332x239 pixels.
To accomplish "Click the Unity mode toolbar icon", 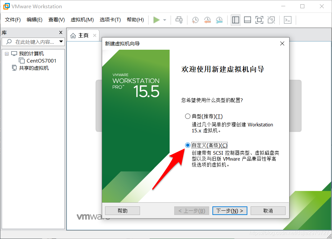I will tap(271, 20).
